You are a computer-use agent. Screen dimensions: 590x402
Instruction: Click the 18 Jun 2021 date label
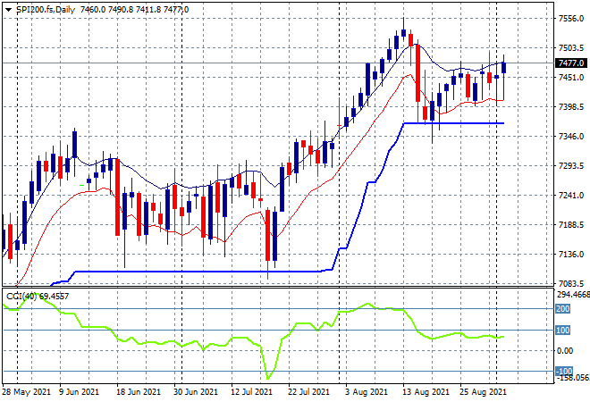click(x=138, y=392)
